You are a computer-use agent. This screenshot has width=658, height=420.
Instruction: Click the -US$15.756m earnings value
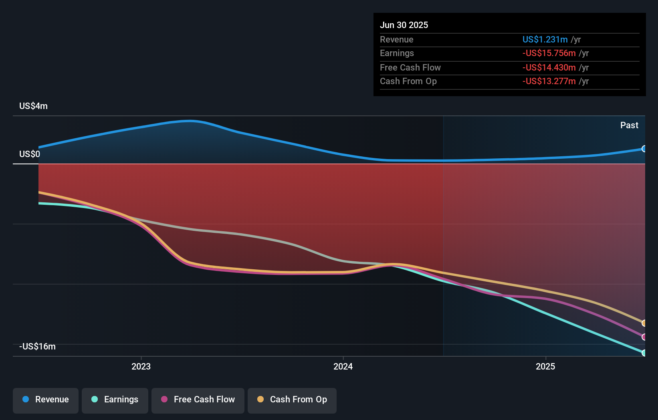(x=549, y=53)
